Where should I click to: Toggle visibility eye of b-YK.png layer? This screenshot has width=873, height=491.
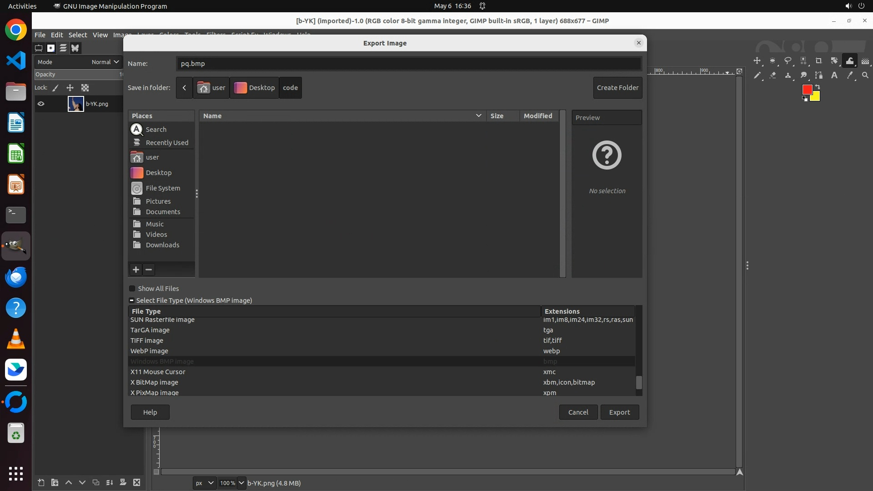tap(41, 104)
